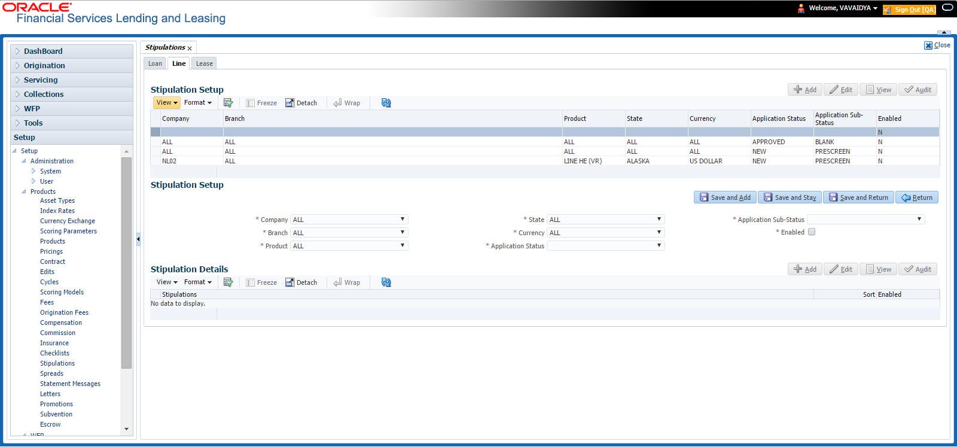This screenshot has width=957, height=447.
Task: Open the Application Sub-Status dropdown
Action: (865, 220)
